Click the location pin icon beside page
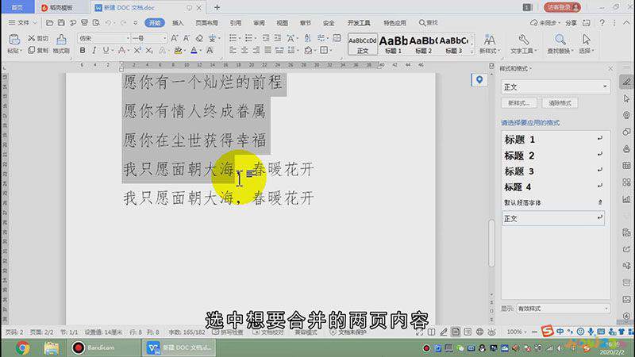Screen dimensions: 635x357 coord(479,80)
